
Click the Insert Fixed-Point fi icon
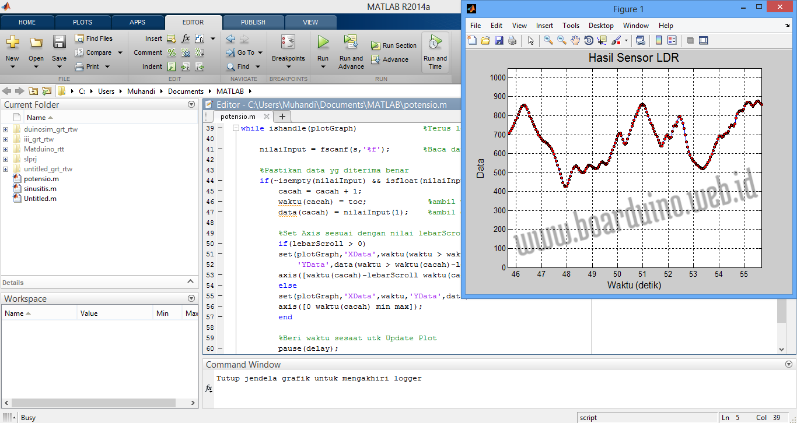200,38
